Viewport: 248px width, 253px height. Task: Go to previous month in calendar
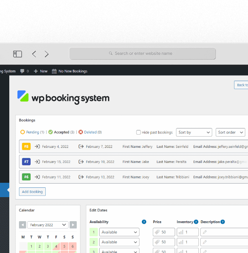[x=23, y=225]
